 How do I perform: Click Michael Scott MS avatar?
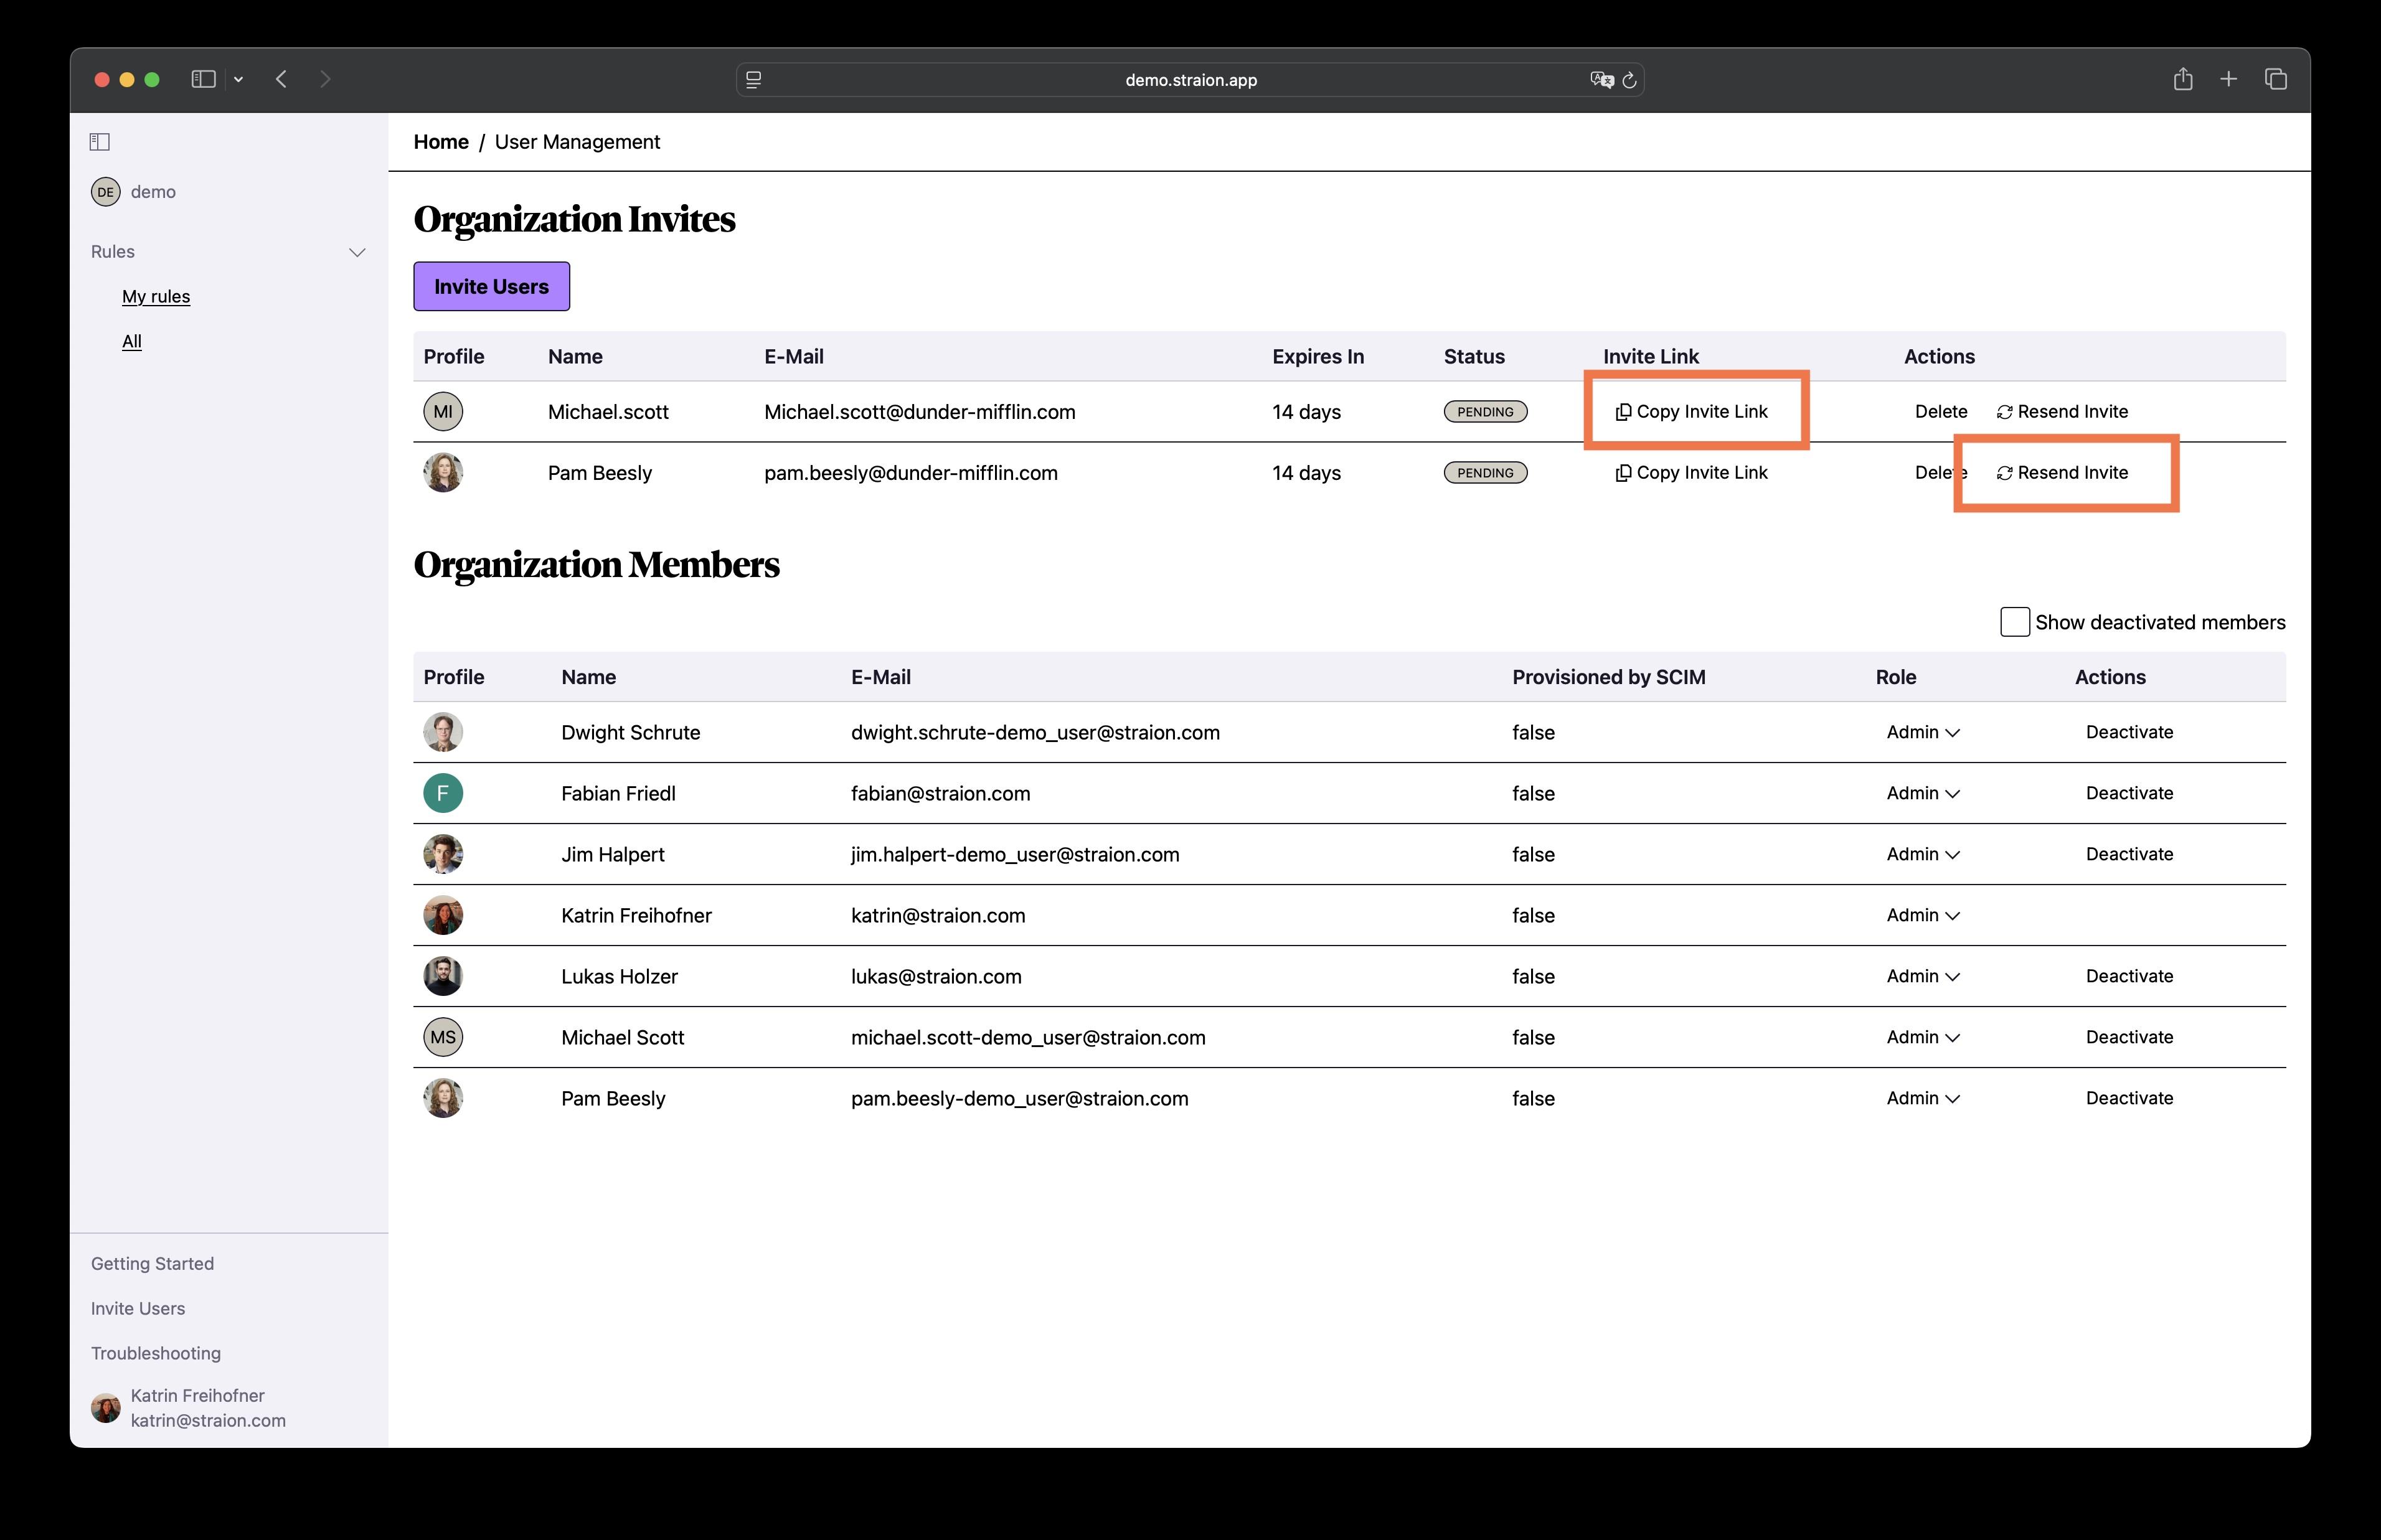coord(443,1037)
